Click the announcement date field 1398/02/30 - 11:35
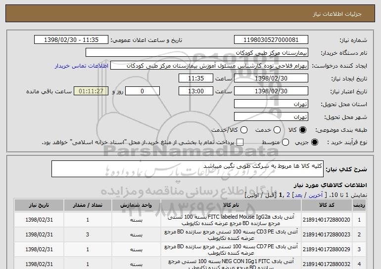The height and width of the screenshot is (269, 381). [71, 40]
